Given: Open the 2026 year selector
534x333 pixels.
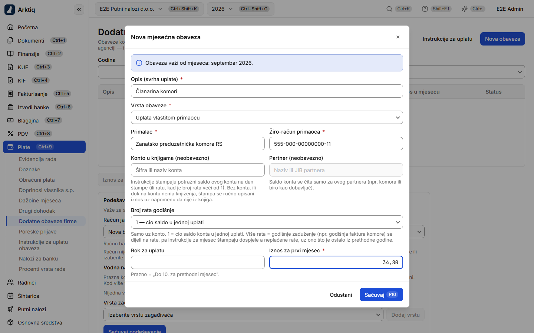Looking at the screenshot, I should click(x=241, y=9).
